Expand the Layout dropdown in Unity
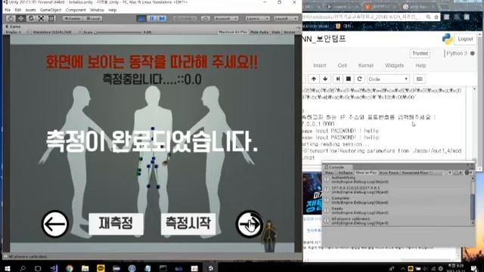The width and height of the screenshot is (484, 272). pos(286,18)
